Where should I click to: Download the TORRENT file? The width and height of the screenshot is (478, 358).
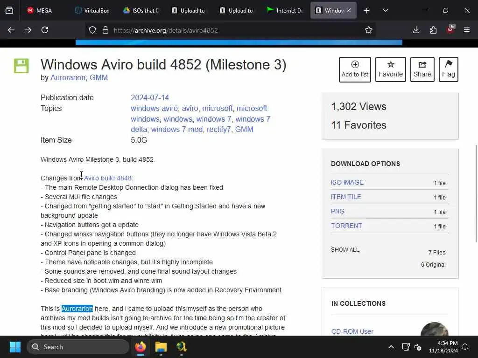click(347, 226)
